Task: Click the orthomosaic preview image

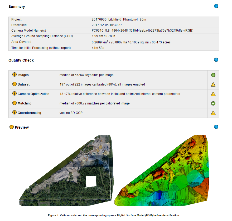Action: coord(66,170)
